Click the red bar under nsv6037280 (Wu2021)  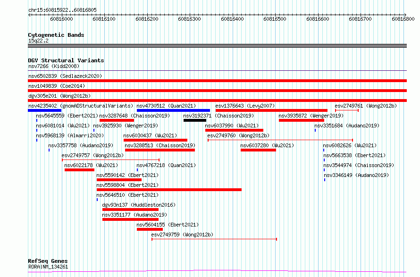pos(258,150)
